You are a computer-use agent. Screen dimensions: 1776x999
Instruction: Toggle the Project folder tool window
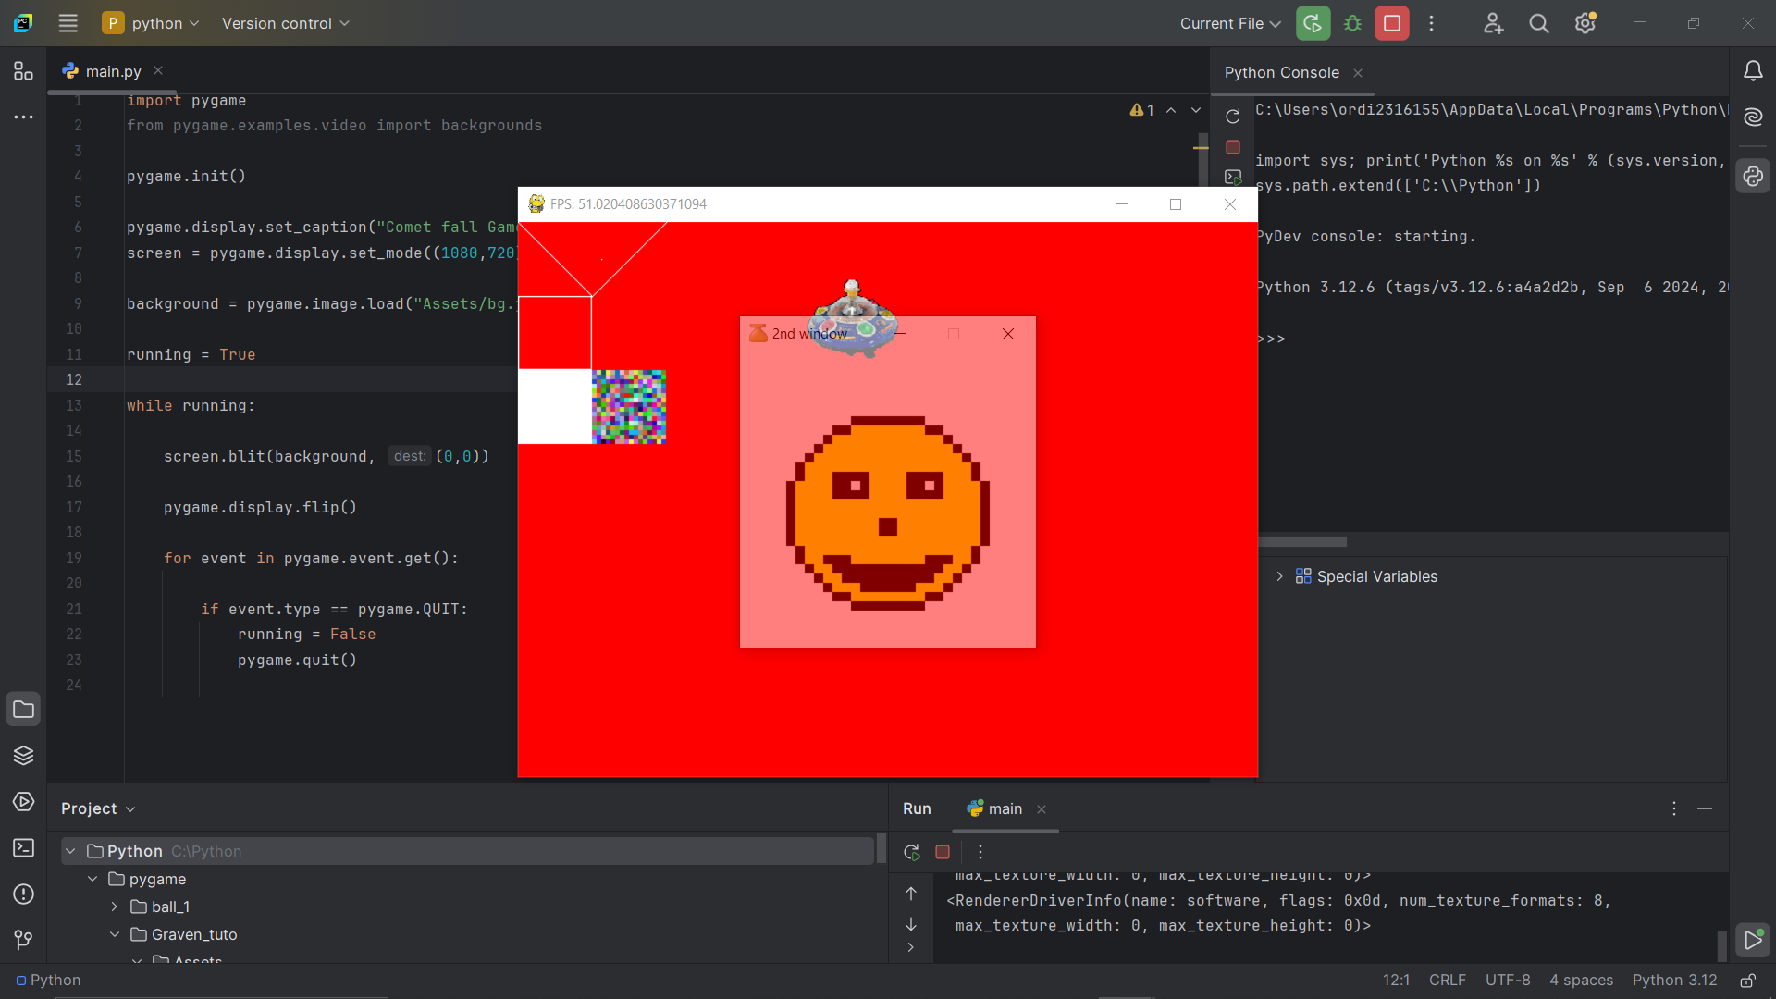[23, 709]
